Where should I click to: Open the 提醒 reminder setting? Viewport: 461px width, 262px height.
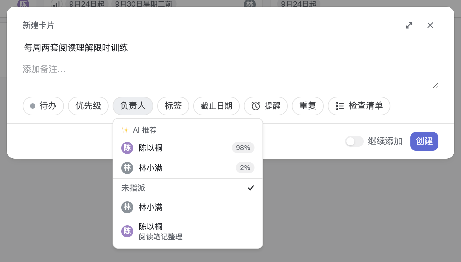266,106
